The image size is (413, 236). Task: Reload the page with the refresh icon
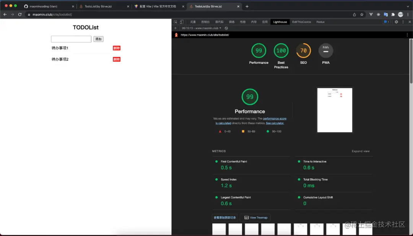click(20, 15)
